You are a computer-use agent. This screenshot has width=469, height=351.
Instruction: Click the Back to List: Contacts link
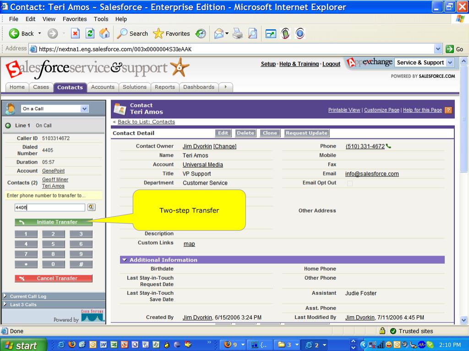click(146, 122)
